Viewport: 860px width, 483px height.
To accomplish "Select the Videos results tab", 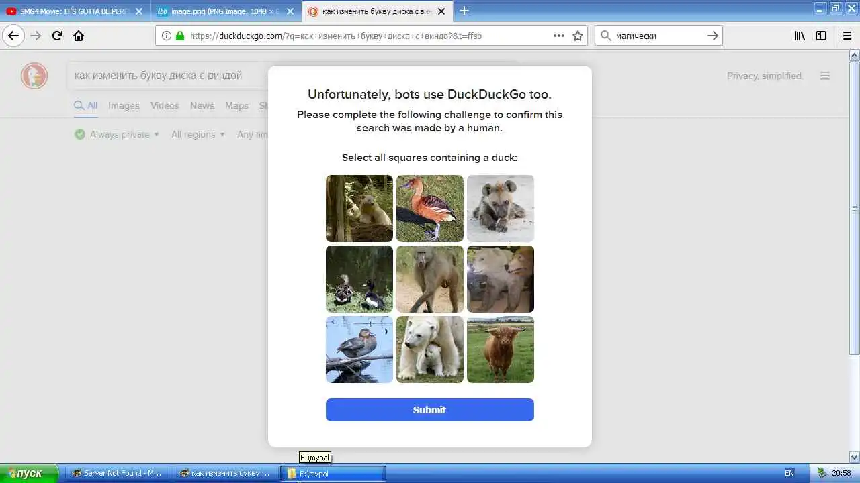I will pos(165,105).
